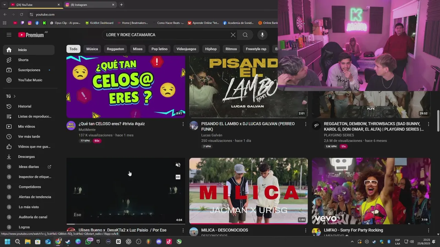Click the page vertical scrollbar thumb

438,120
